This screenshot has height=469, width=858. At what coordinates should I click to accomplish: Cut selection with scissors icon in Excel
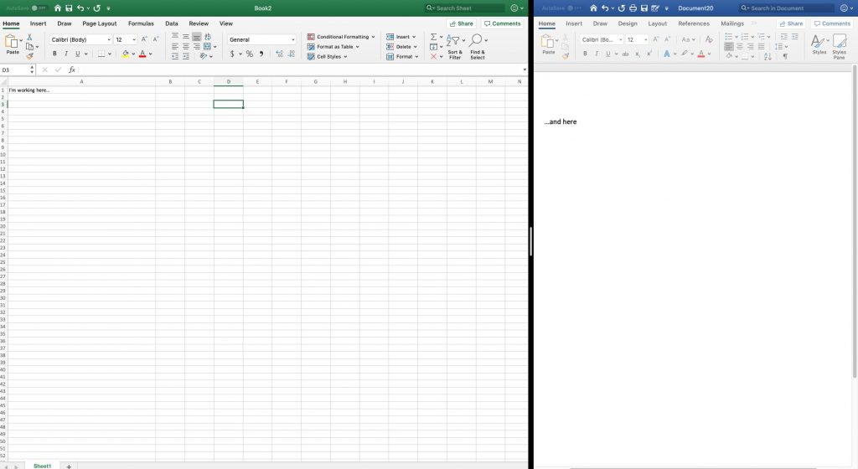click(x=29, y=37)
